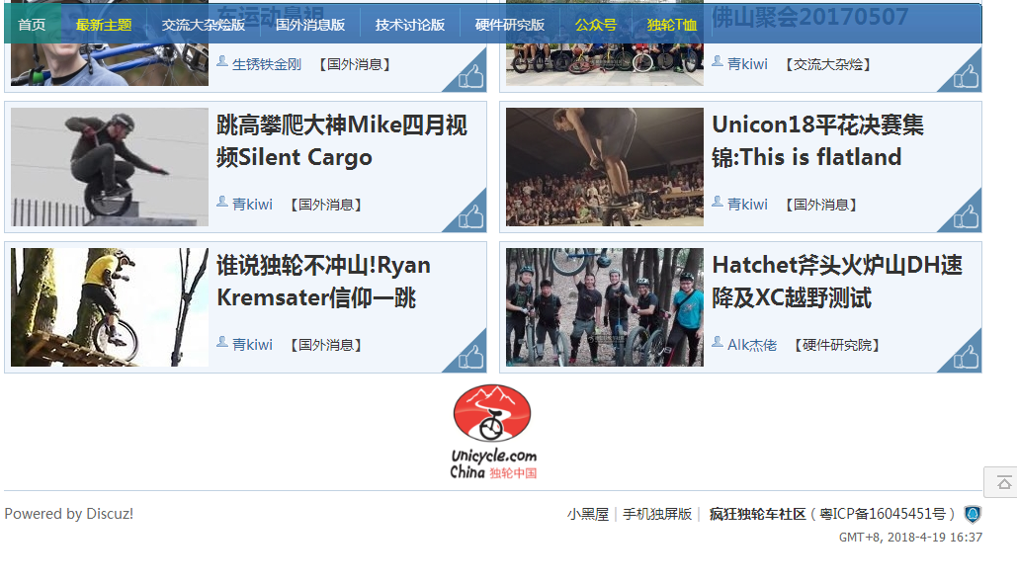Open 公众号 nav item
This screenshot has height=584, width=1017.
point(595,25)
